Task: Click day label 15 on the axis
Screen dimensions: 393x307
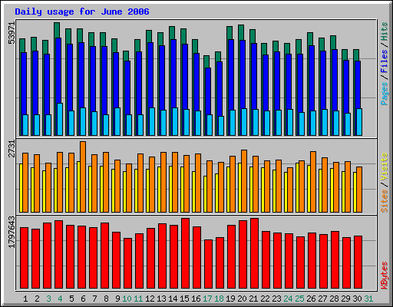Action: click(184, 299)
